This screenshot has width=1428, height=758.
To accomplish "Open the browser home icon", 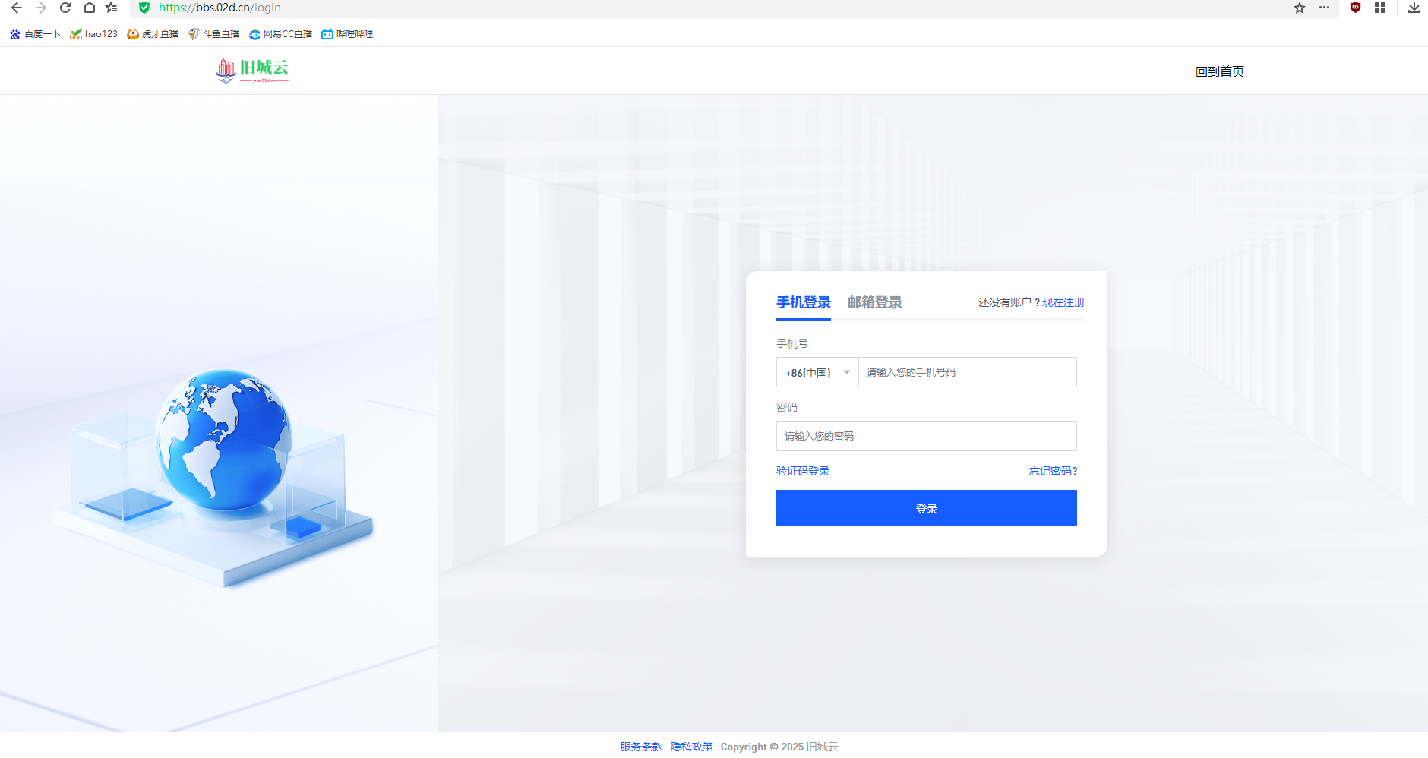I will click(89, 8).
